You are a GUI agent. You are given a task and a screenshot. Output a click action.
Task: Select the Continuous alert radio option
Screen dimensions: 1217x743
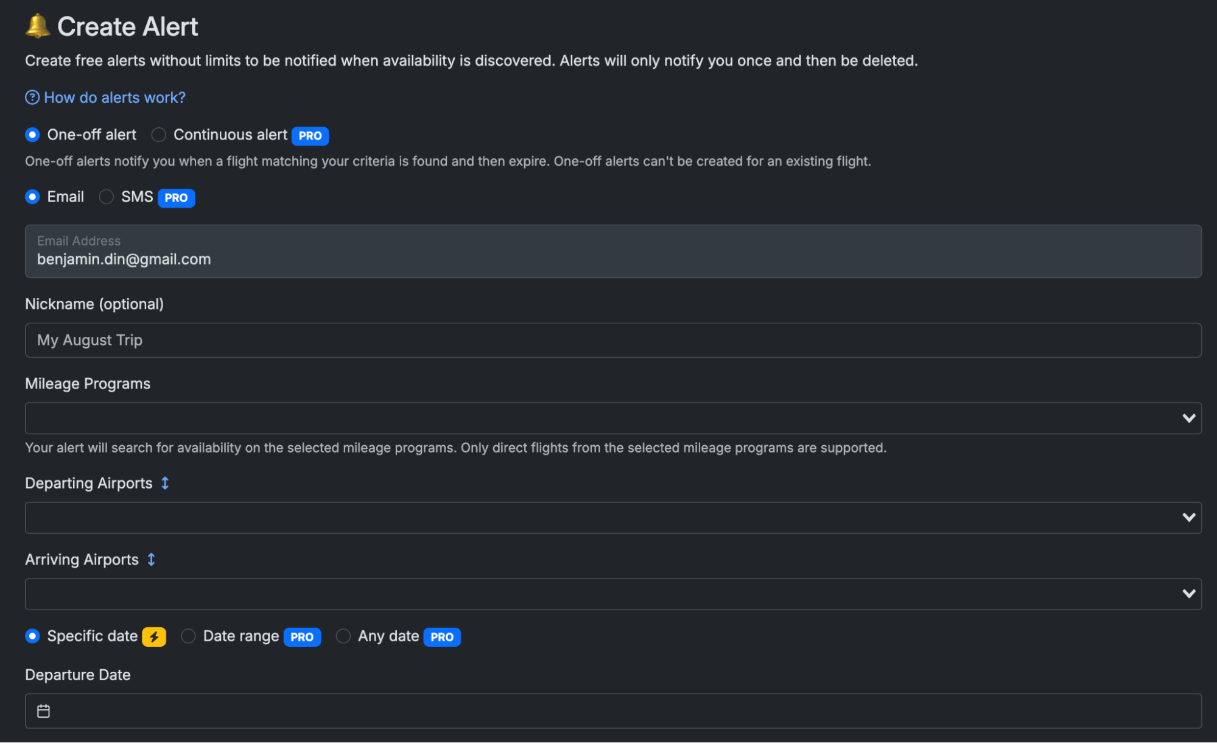[x=159, y=135]
